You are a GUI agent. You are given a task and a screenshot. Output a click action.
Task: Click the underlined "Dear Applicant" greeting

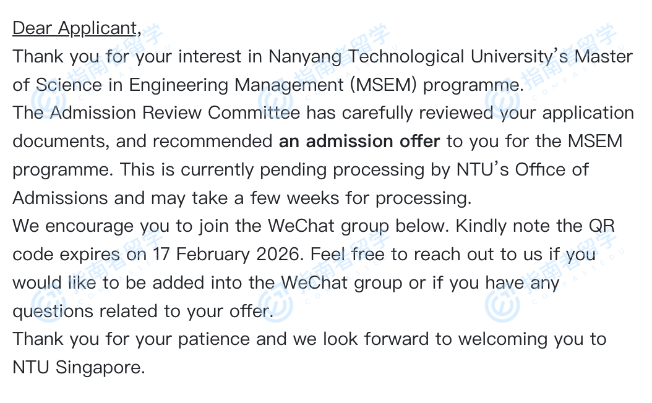tap(74, 28)
